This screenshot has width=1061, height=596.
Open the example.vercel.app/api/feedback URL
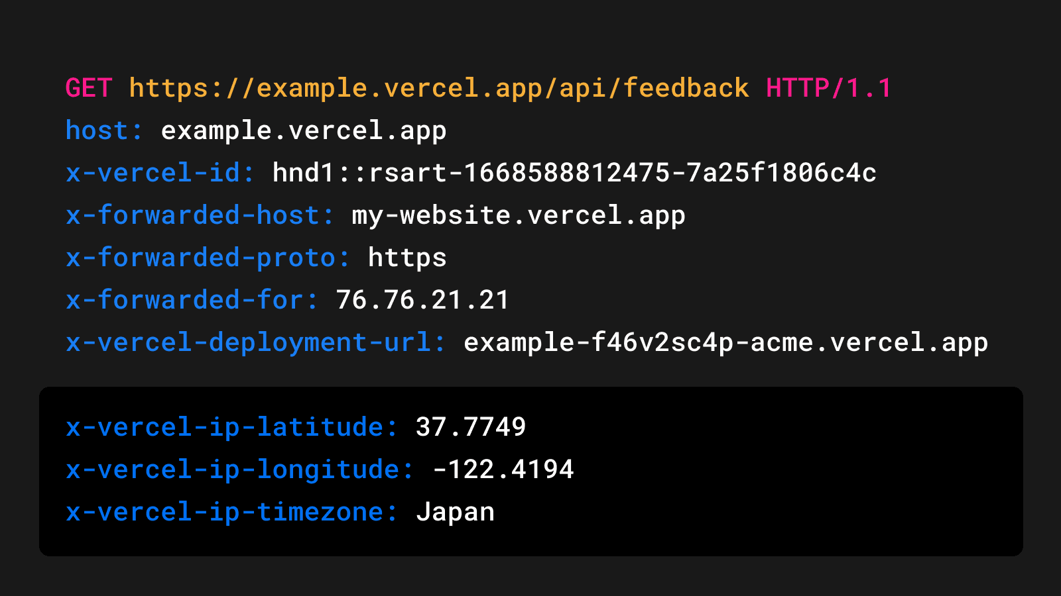click(438, 88)
